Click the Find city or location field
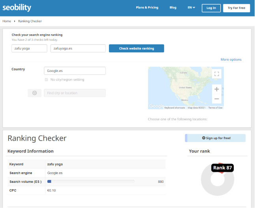Image resolution: width=255 pixels, height=208 pixels. pyautogui.click(x=75, y=93)
